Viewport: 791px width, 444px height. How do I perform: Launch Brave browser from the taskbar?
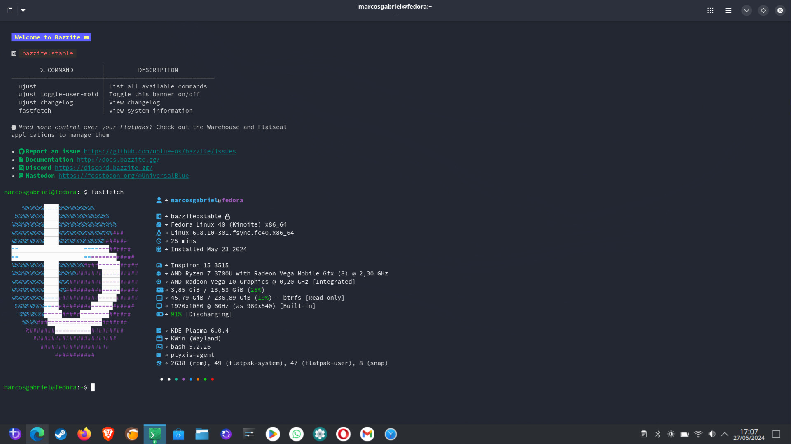(x=108, y=434)
